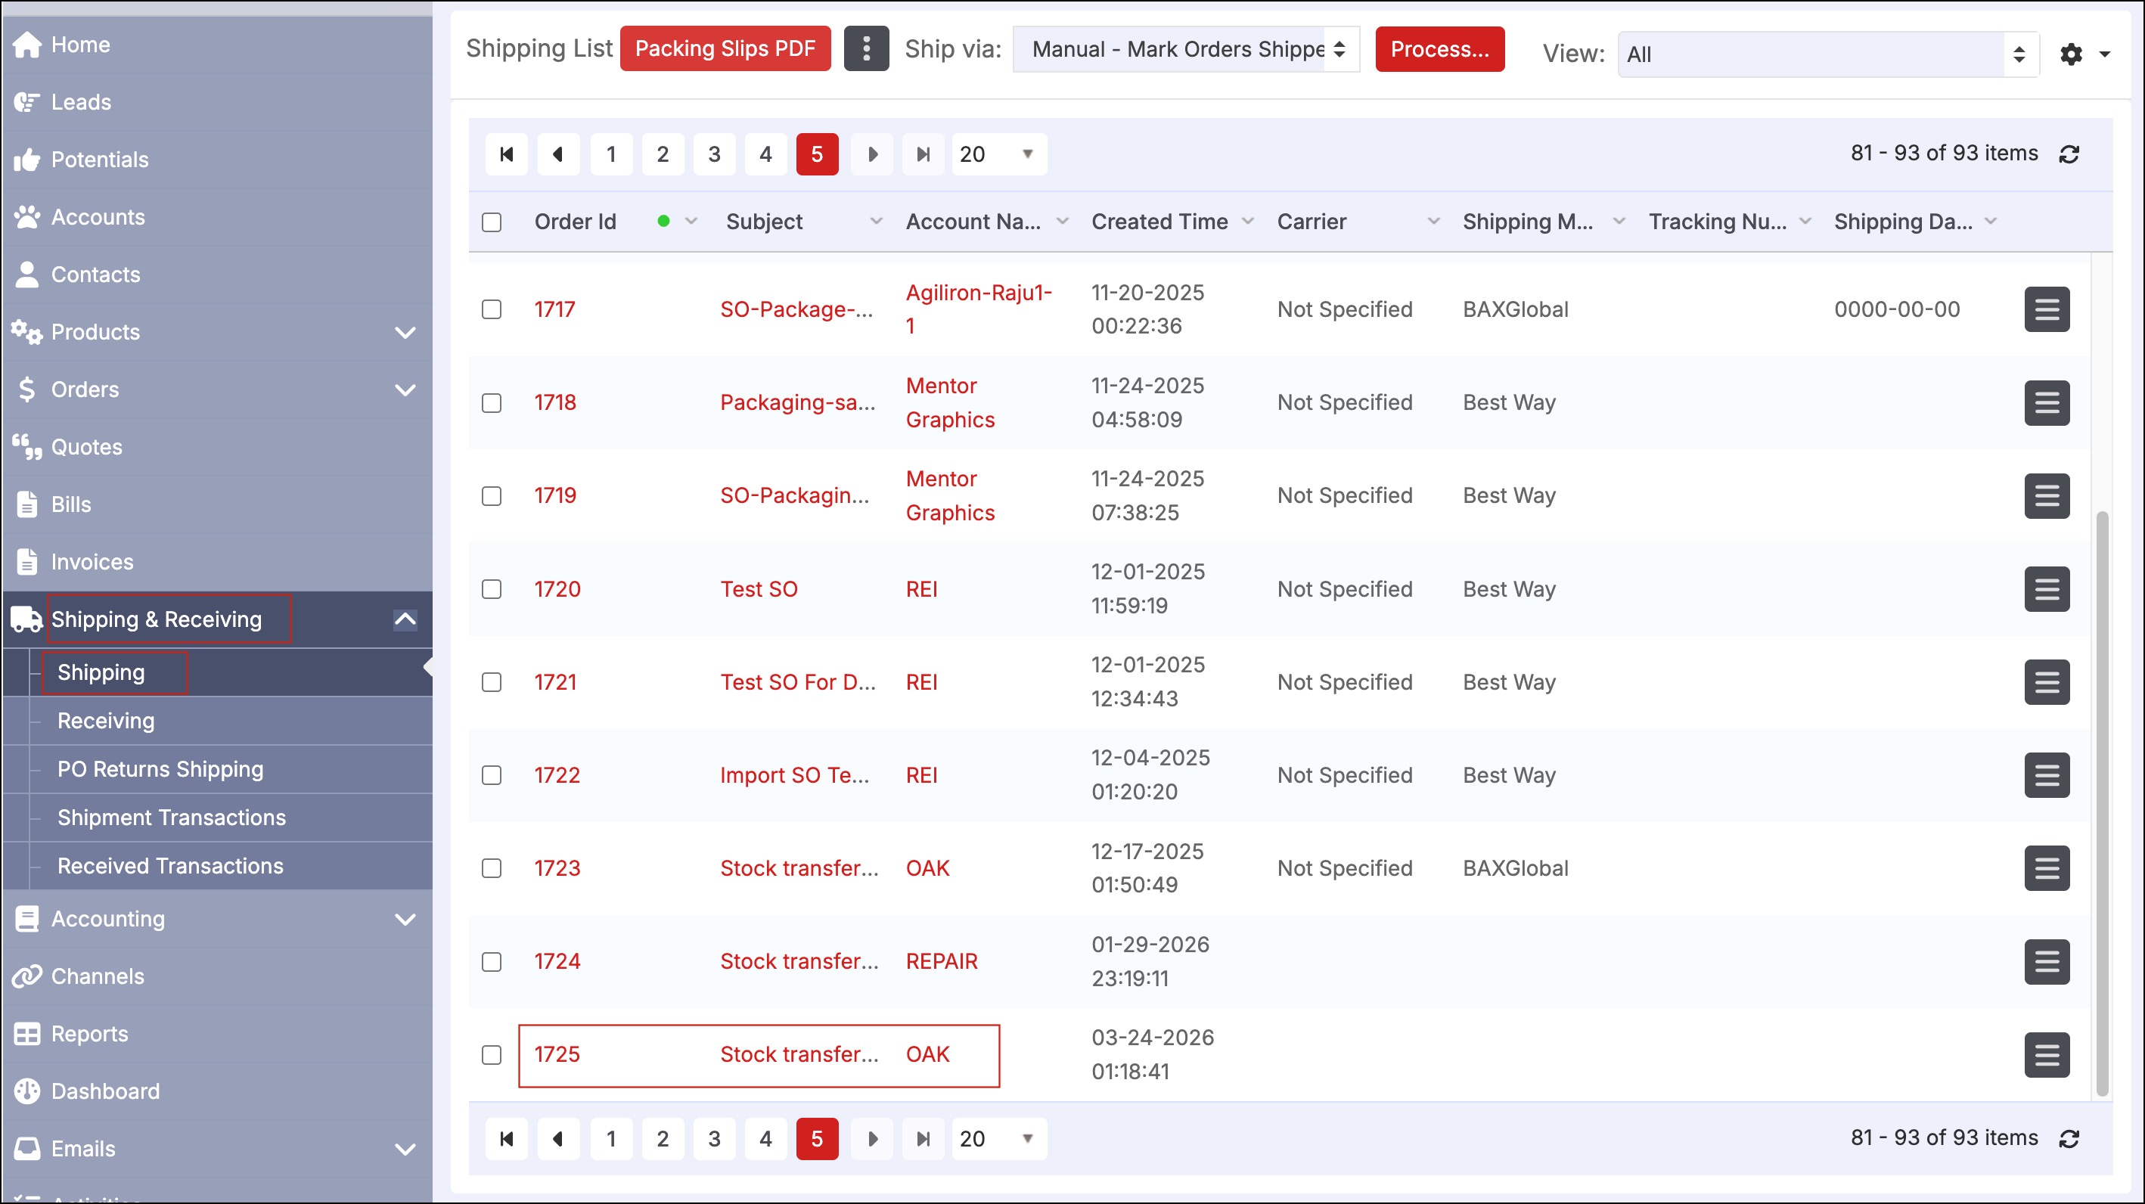The height and width of the screenshot is (1204, 2145).
Task: Click the refresh icon near top item count
Action: pyautogui.click(x=2069, y=154)
